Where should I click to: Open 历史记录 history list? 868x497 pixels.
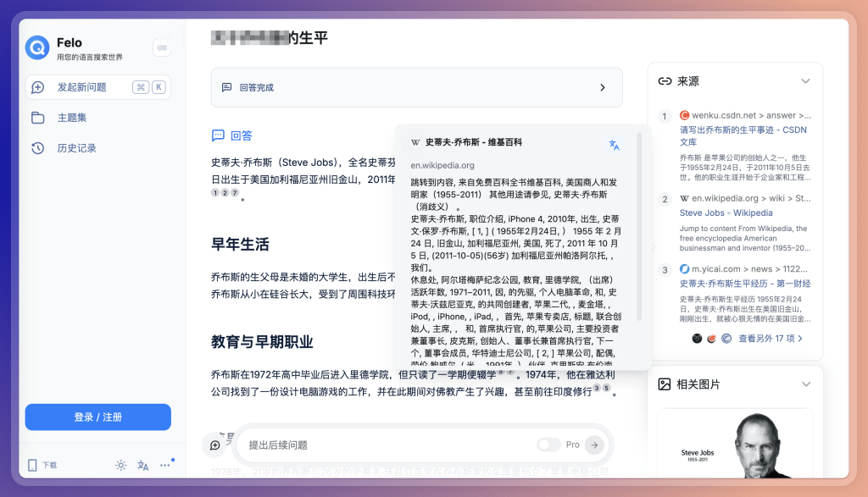click(76, 148)
